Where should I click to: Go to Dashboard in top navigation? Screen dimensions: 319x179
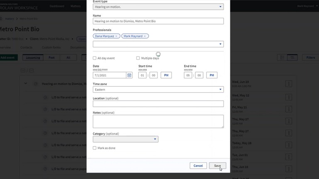tap(57, 6)
